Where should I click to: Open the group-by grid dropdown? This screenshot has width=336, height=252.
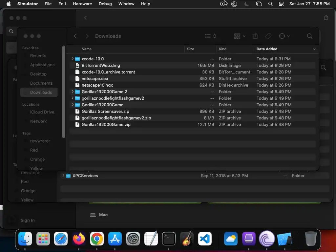pyautogui.click(x=240, y=36)
